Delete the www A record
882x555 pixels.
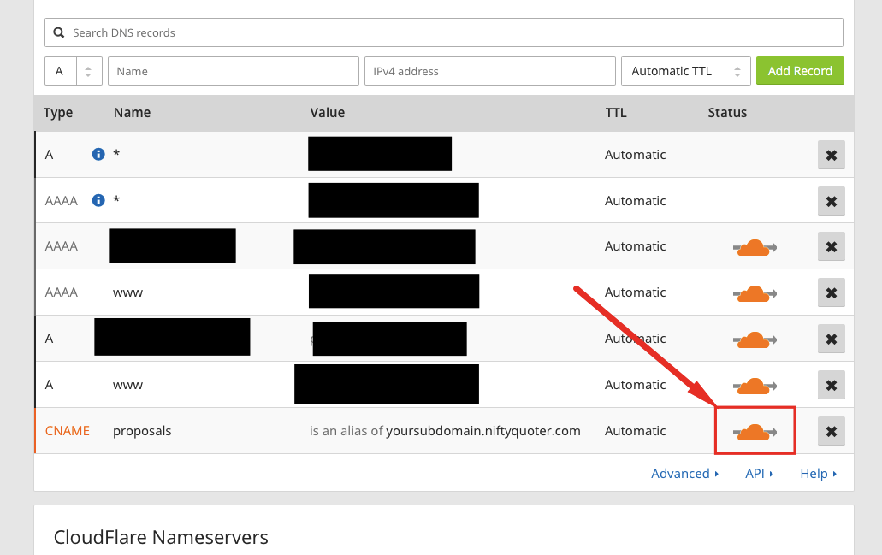coord(831,385)
